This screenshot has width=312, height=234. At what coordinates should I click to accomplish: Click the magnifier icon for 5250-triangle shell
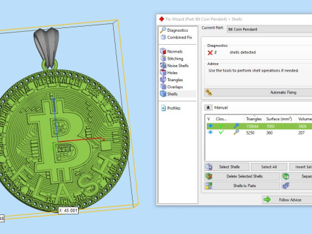pos(237,132)
